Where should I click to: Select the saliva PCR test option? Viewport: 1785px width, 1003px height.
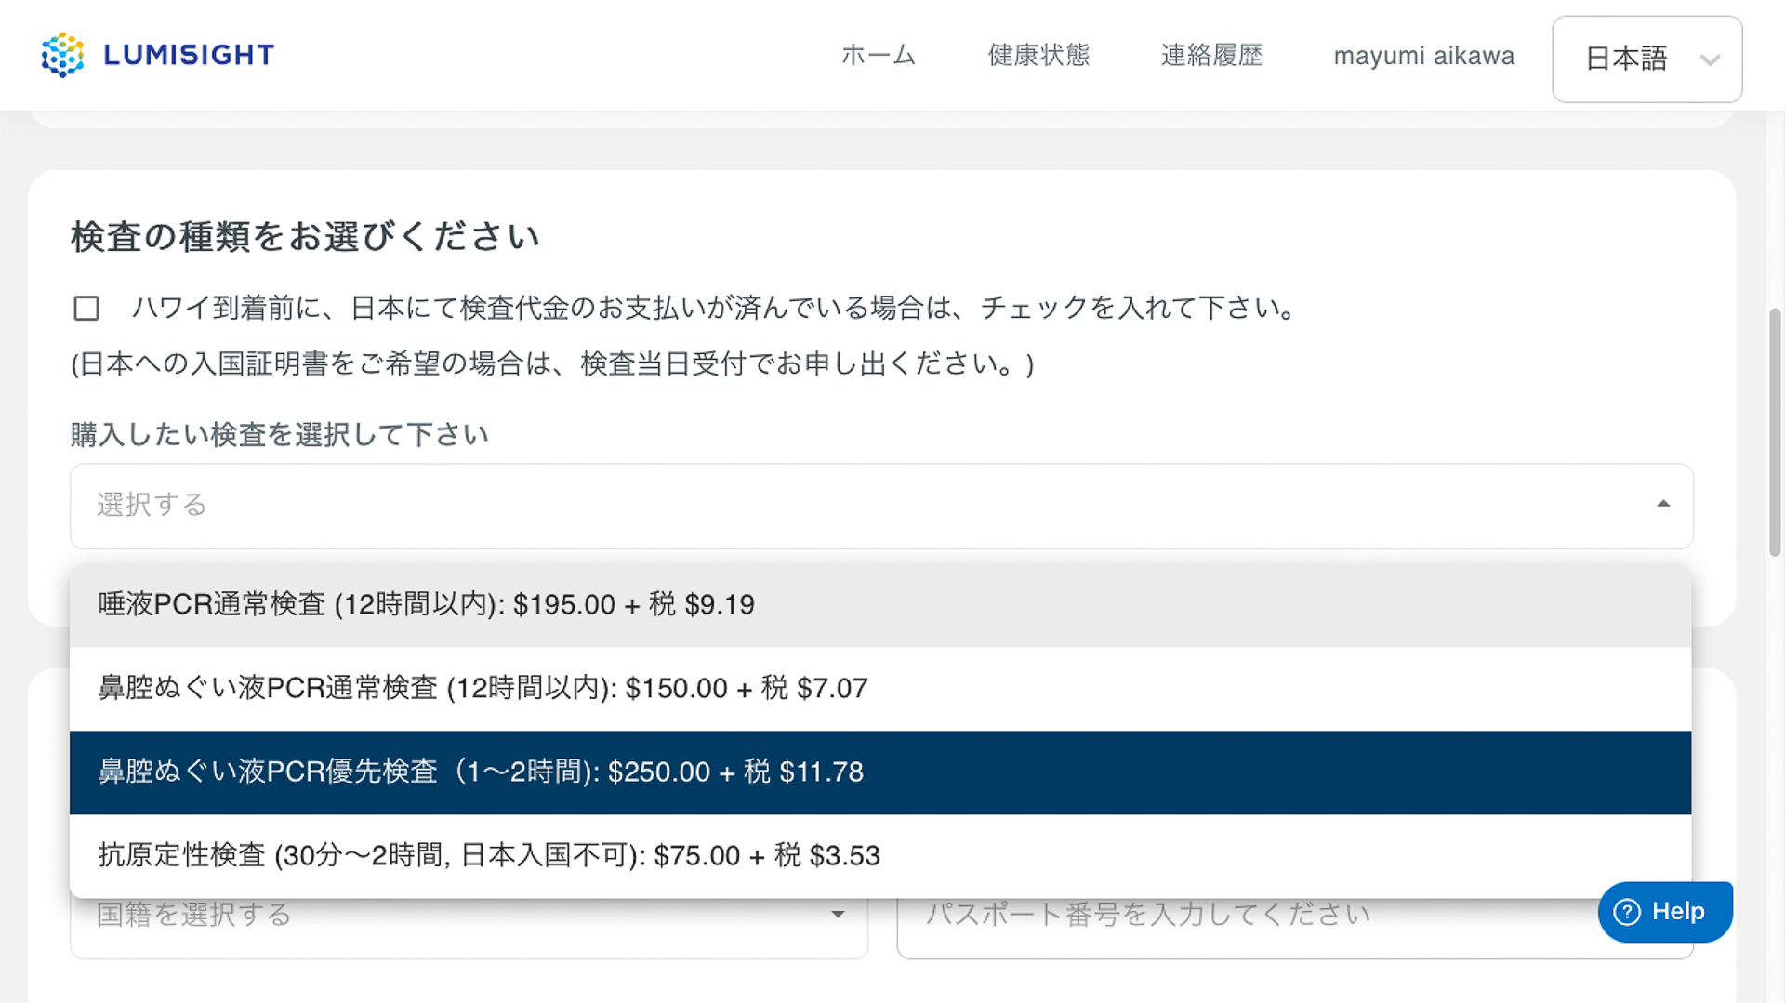tap(424, 604)
